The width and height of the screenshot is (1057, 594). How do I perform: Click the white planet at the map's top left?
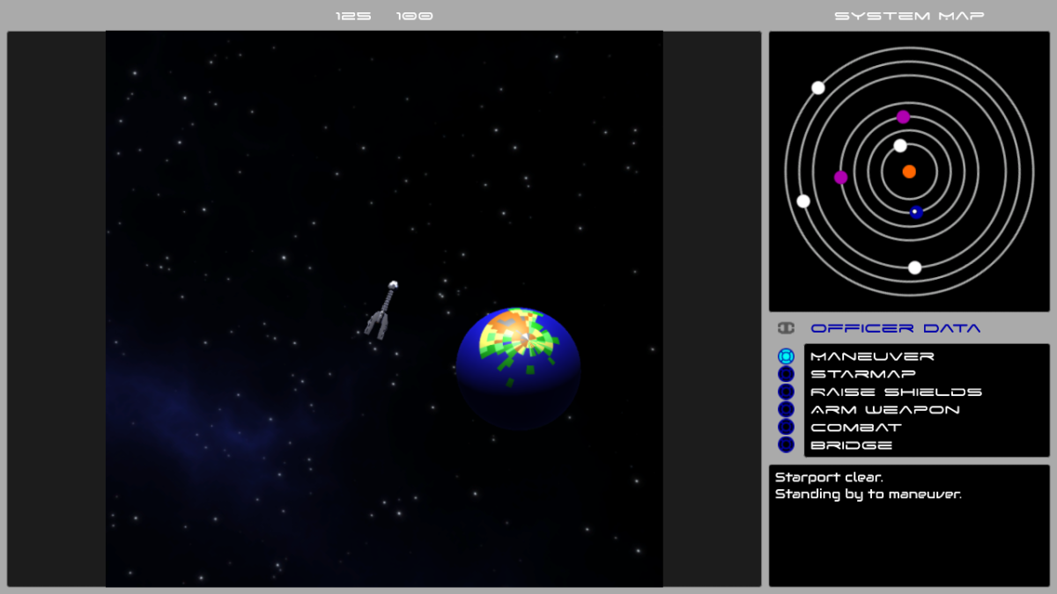point(819,87)
